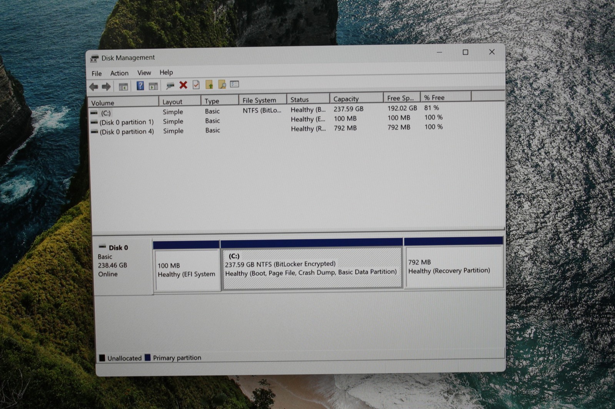
Task: Open the View menu
Action: tap(144, 73)
